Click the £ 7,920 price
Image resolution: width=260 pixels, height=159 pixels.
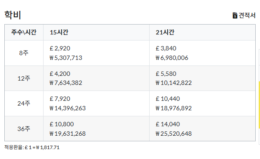(x=60, y=99)
